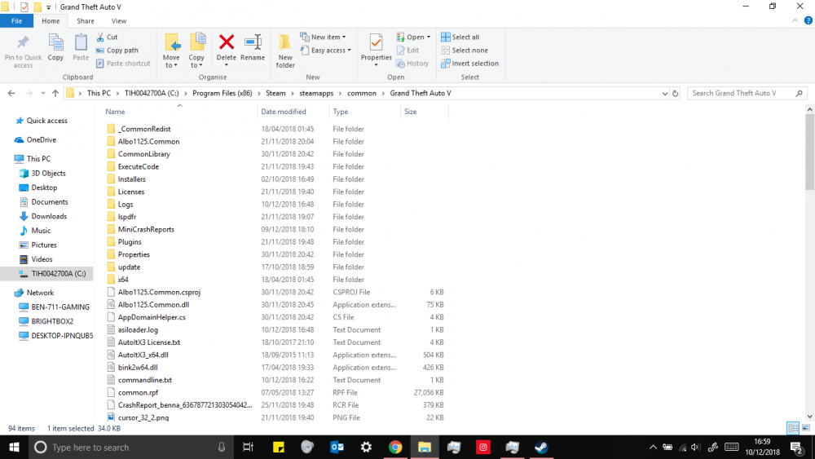
Task: Click Invert selection
Action: click(x=470, y=64)
